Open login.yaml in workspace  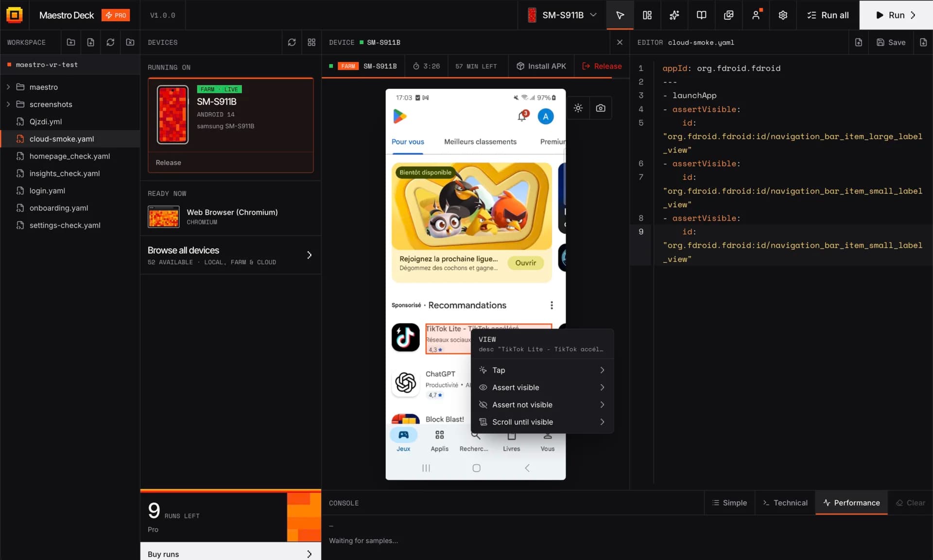point(70,191)
